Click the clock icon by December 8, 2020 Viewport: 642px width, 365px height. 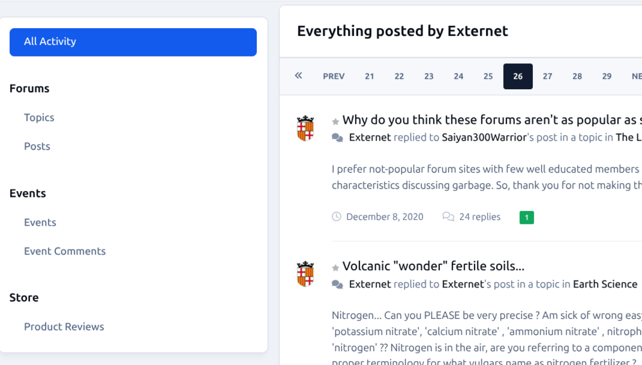point(336,217)
